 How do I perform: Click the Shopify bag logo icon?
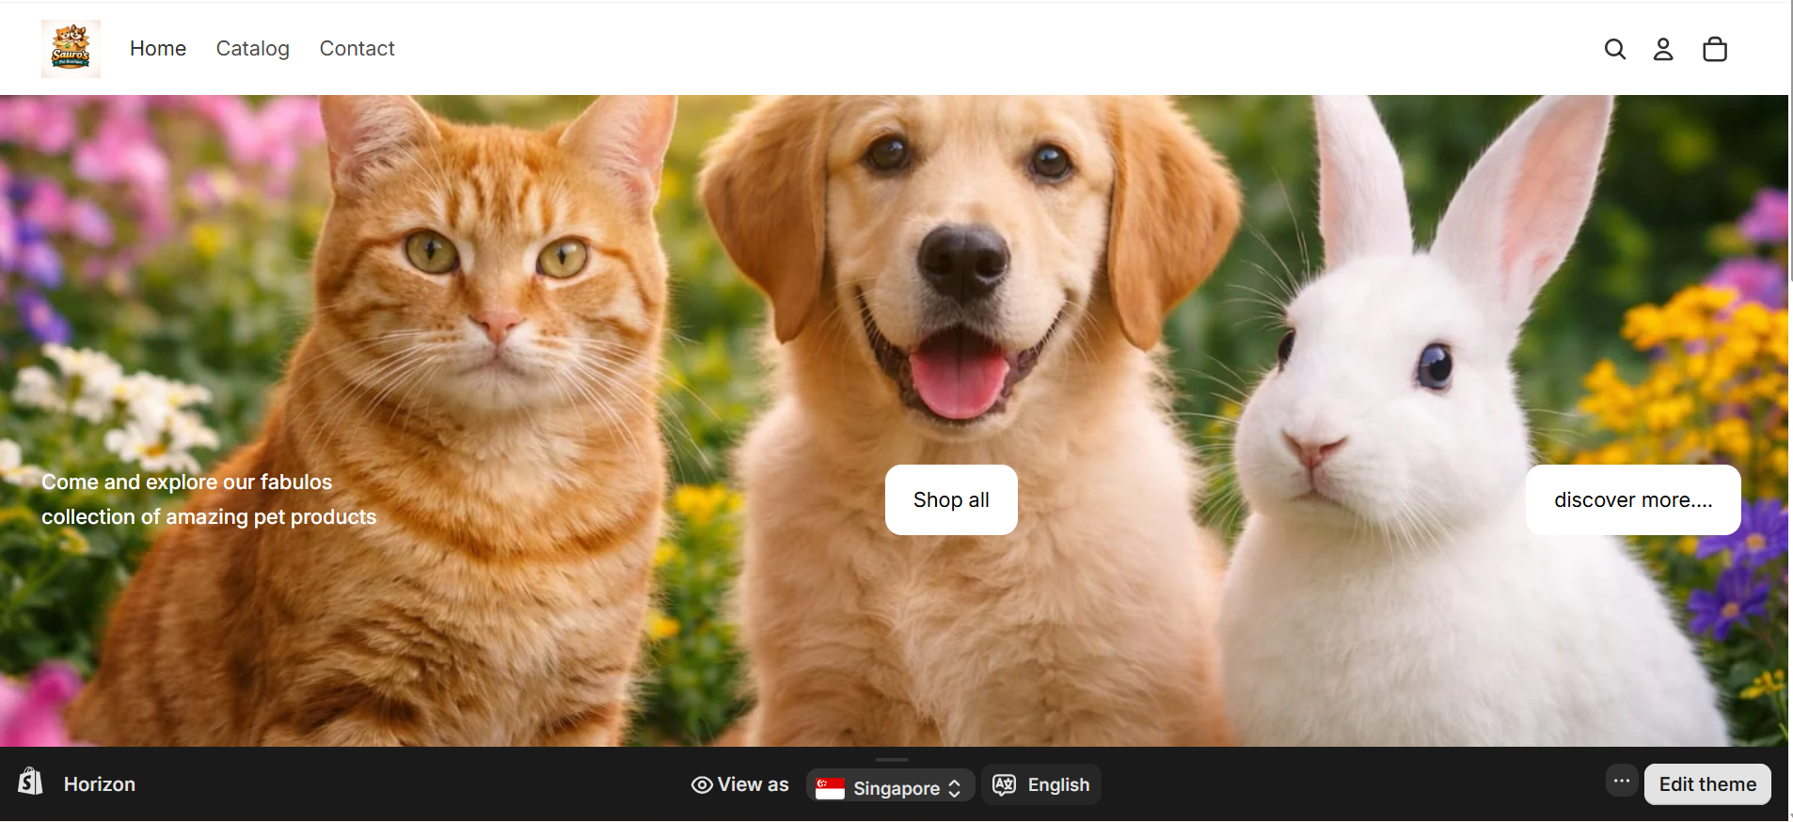30,782
